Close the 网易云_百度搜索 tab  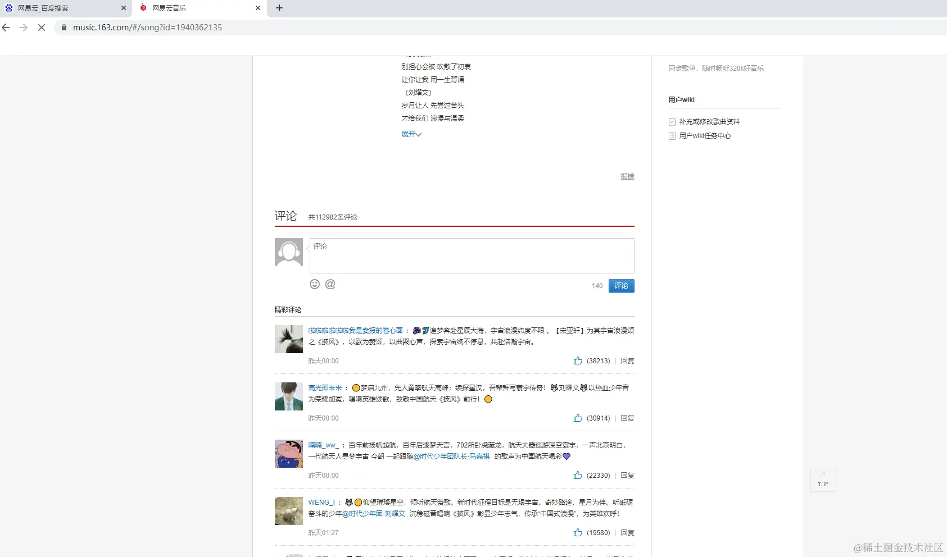click(x=124, y=8)
